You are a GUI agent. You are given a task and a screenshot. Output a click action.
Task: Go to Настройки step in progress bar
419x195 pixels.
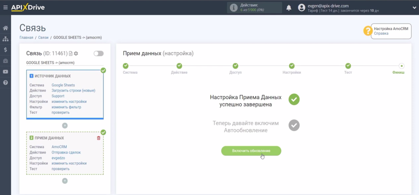[292, 66]
